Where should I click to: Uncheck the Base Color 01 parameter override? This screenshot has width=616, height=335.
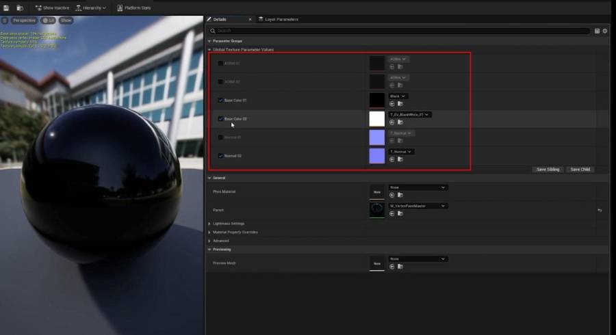[x=220, y=100]
